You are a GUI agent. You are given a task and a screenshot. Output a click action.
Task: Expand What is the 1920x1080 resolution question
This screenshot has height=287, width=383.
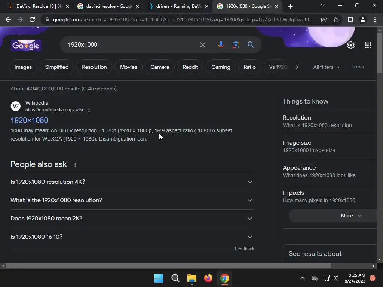pos(132,200)
